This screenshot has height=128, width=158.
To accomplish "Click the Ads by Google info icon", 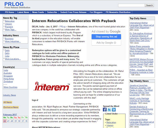I will point(115,43).
